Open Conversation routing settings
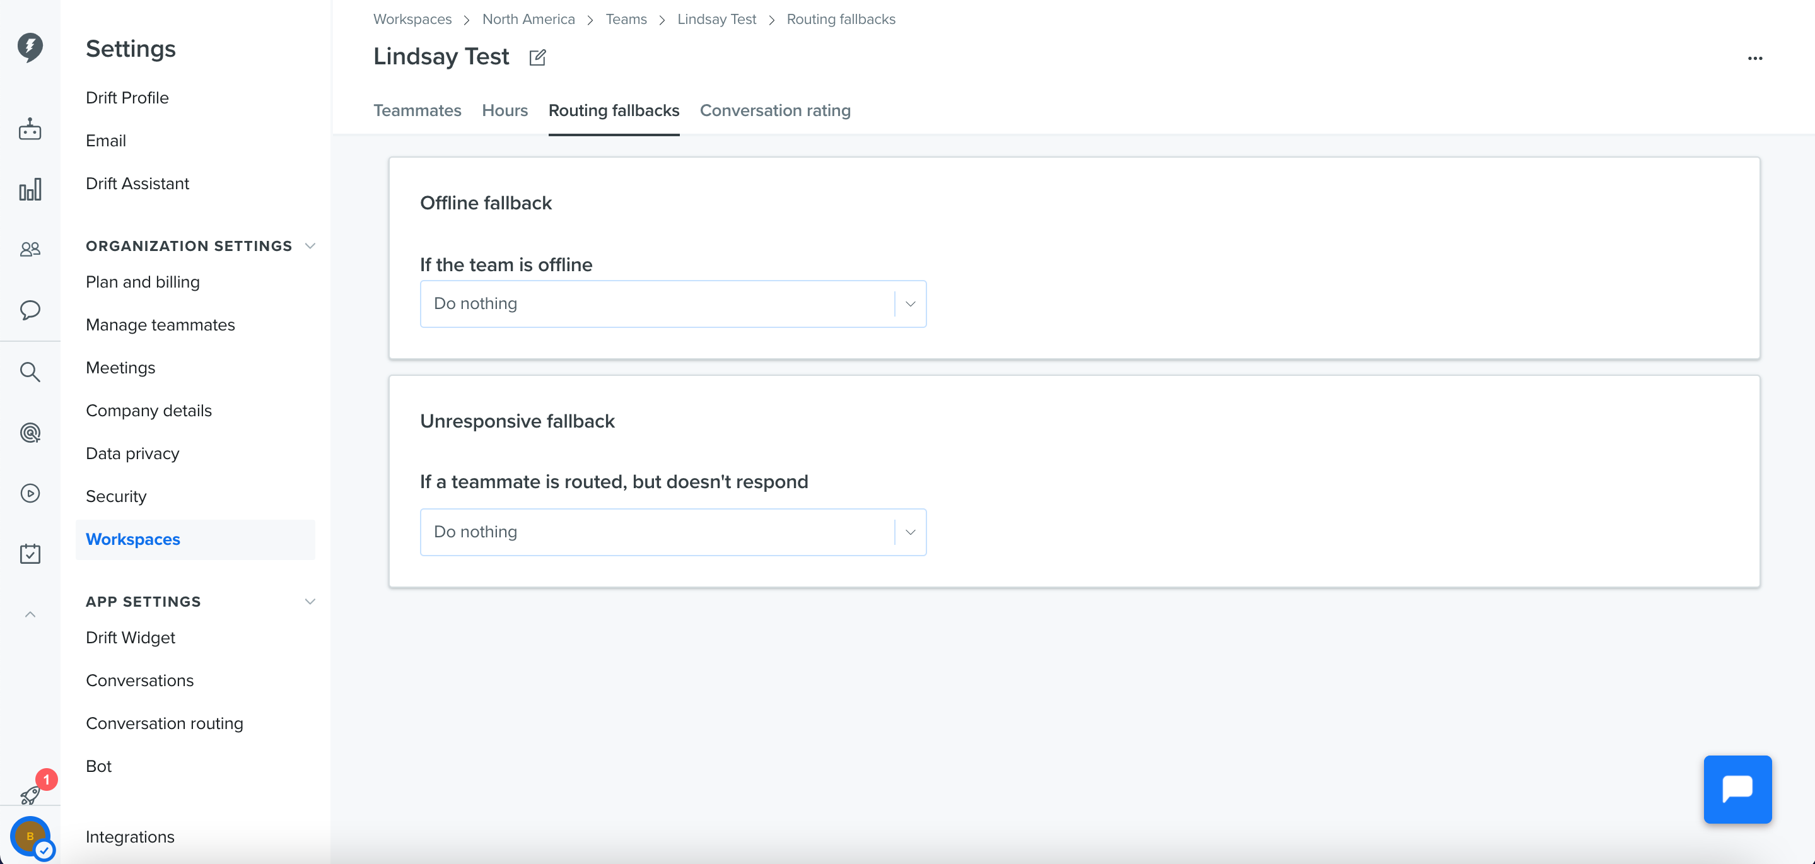 [164, 724]
